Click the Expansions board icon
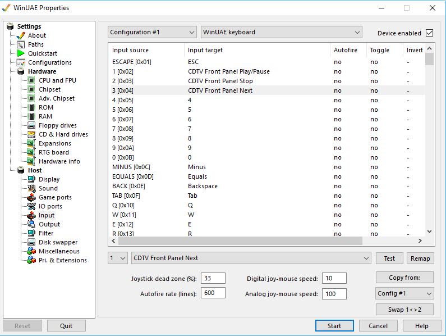Image resolution: width=446 pixels, height=336 pixels. point(31,143)
